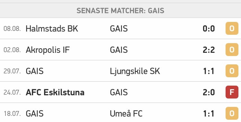Select the 0:0 score on 08.08.
This screenshot has width=241, height=122.
(209, 29)
